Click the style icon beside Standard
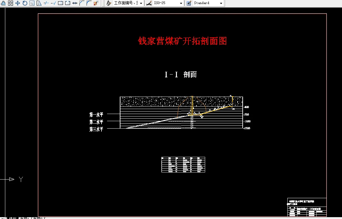This screenshot has height=219, width=342. (188, 3)
